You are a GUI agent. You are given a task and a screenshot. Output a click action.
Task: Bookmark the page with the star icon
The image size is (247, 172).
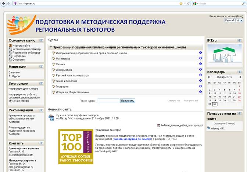point(181,3)
